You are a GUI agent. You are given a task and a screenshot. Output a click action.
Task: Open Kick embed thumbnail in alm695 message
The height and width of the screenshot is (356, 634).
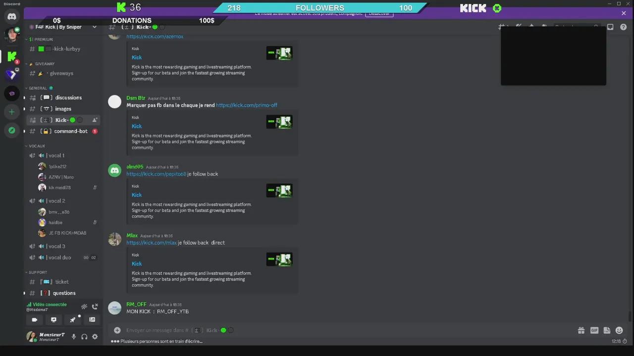point(279,190)
